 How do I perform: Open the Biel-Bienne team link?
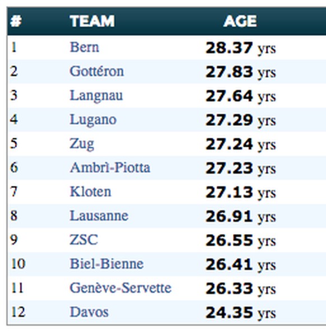click(x=106, y=264)
